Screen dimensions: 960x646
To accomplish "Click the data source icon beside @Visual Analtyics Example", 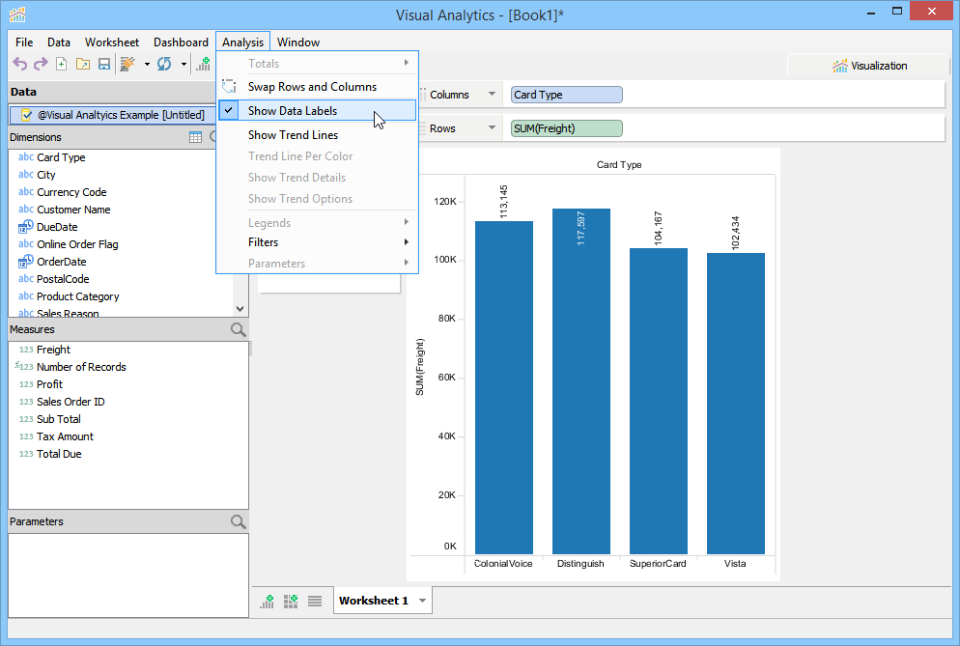I will point(27,115).
